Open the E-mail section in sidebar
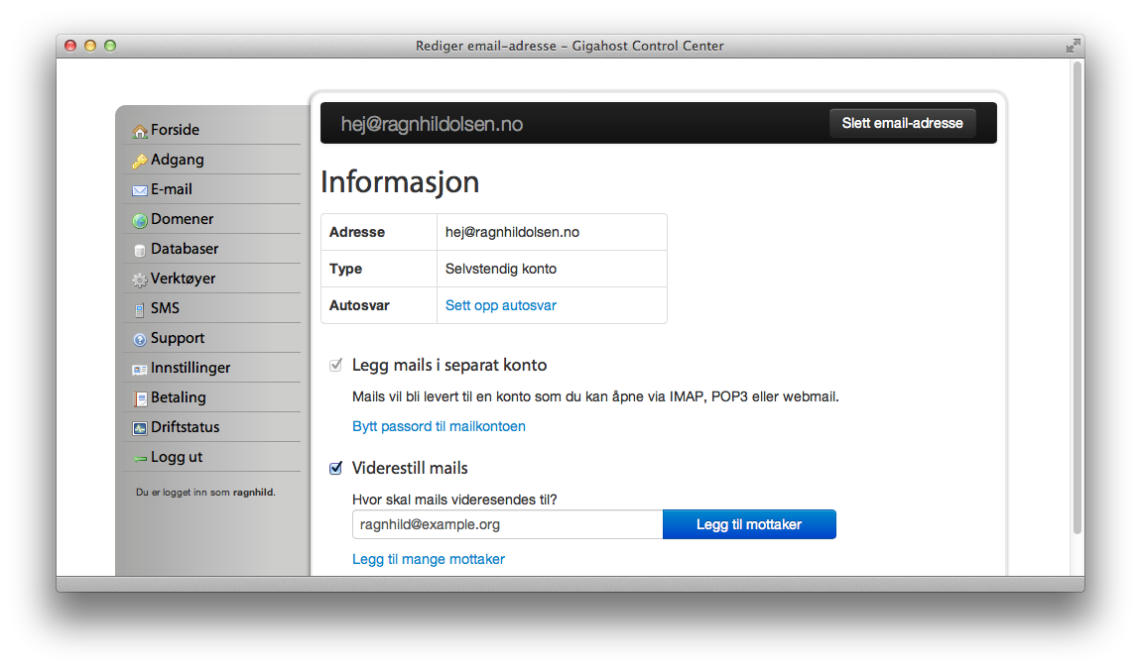Image resolution: width=1141 pixels, height=670 pixels. [171, 189]
